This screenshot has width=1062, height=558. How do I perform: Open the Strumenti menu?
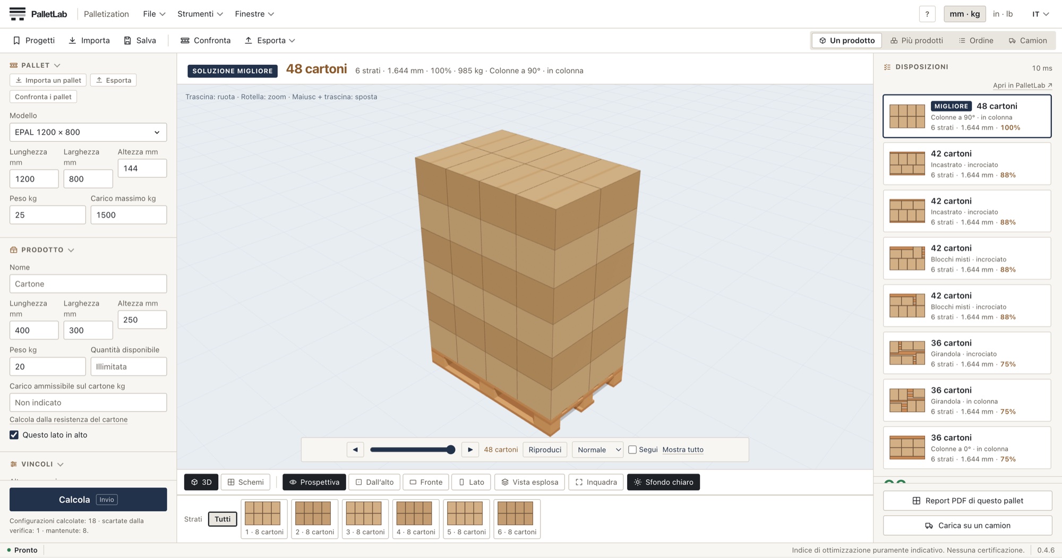pyautogui.click(x=200, y=14)
